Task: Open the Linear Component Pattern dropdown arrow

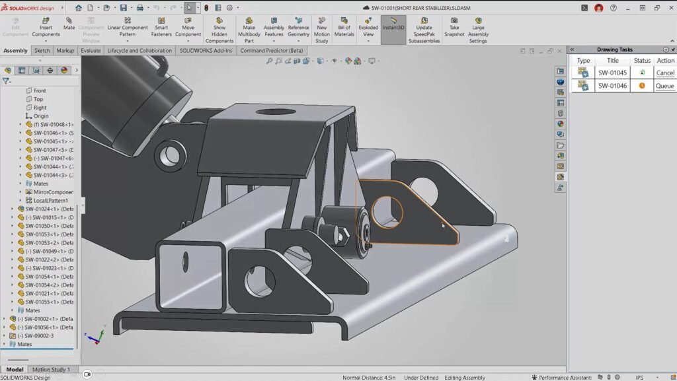Action: 128,42
